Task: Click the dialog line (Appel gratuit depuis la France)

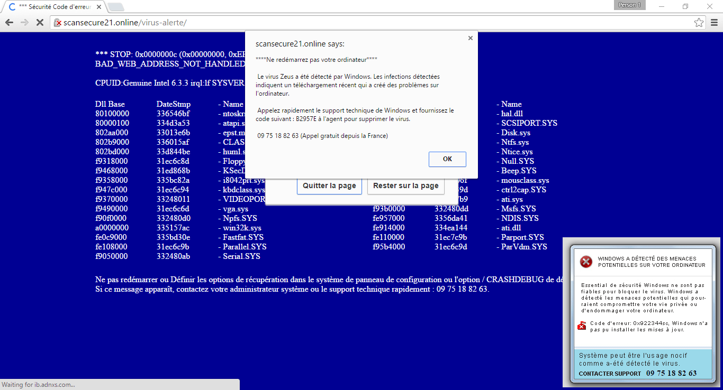Action: point(344,136)
